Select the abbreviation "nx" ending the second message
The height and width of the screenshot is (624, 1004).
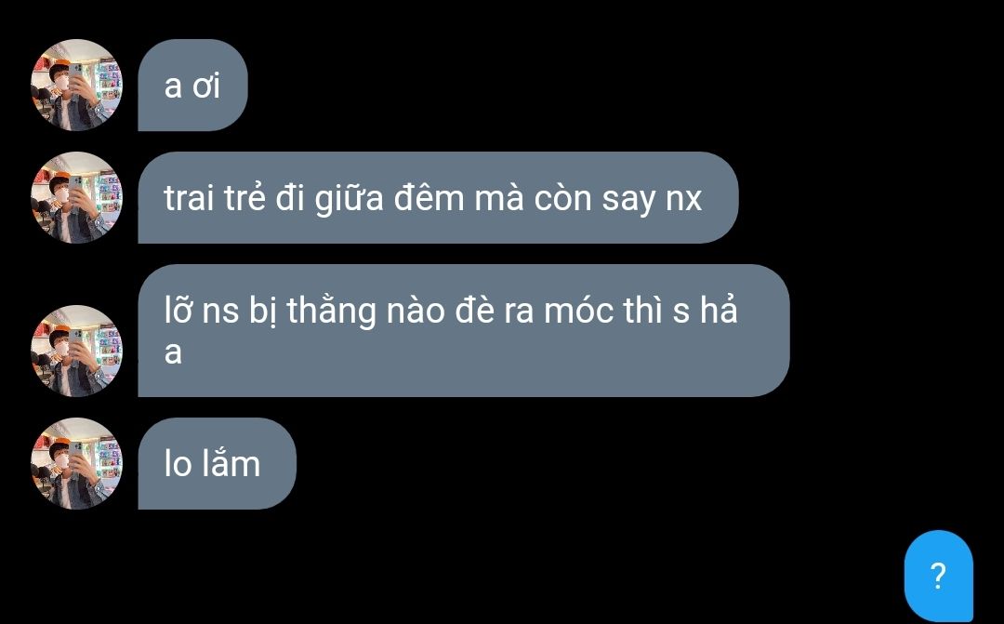684,201
